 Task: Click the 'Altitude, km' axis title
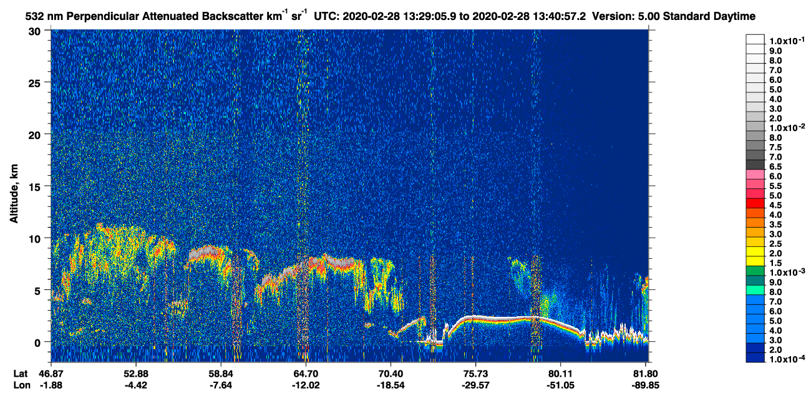click(13, 195)
